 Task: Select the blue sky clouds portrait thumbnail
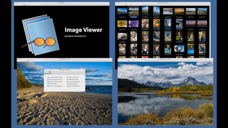[x=156, y=11]
